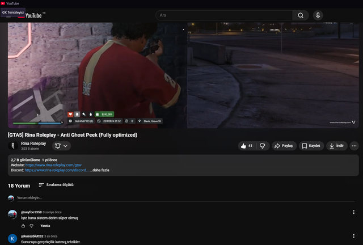This screenshot has width=363, height=245.
Task: Expand description with ...daha fazla
Action: 99,170
